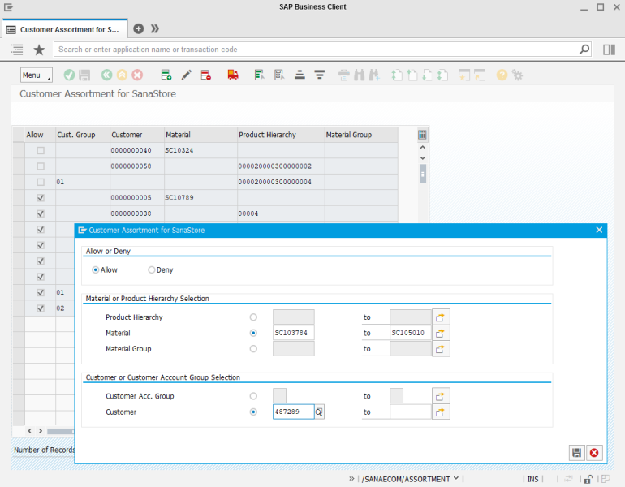Open value search help beside Customer field
Image resolution: width=625 pixels, height=487 pixels.
click(x=319, y=412)
